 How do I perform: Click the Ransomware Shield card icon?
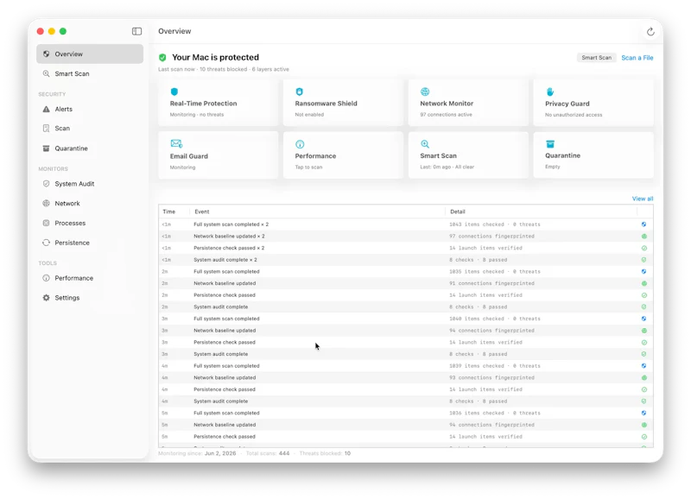[299, 92]
